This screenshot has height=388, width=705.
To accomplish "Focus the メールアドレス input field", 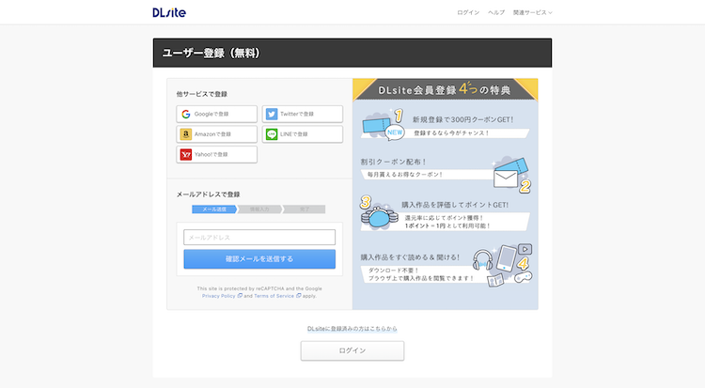I will [259, 238].
